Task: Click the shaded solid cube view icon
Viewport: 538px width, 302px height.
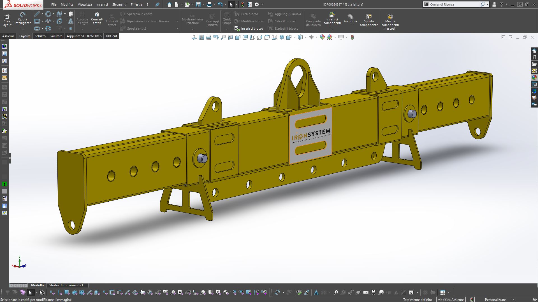Action: [282, 37]
